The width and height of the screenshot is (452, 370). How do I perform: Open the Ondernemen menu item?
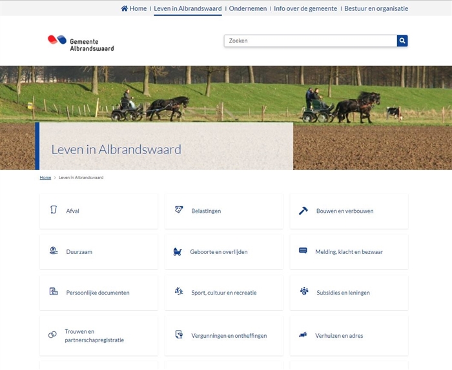coord(247,8)
